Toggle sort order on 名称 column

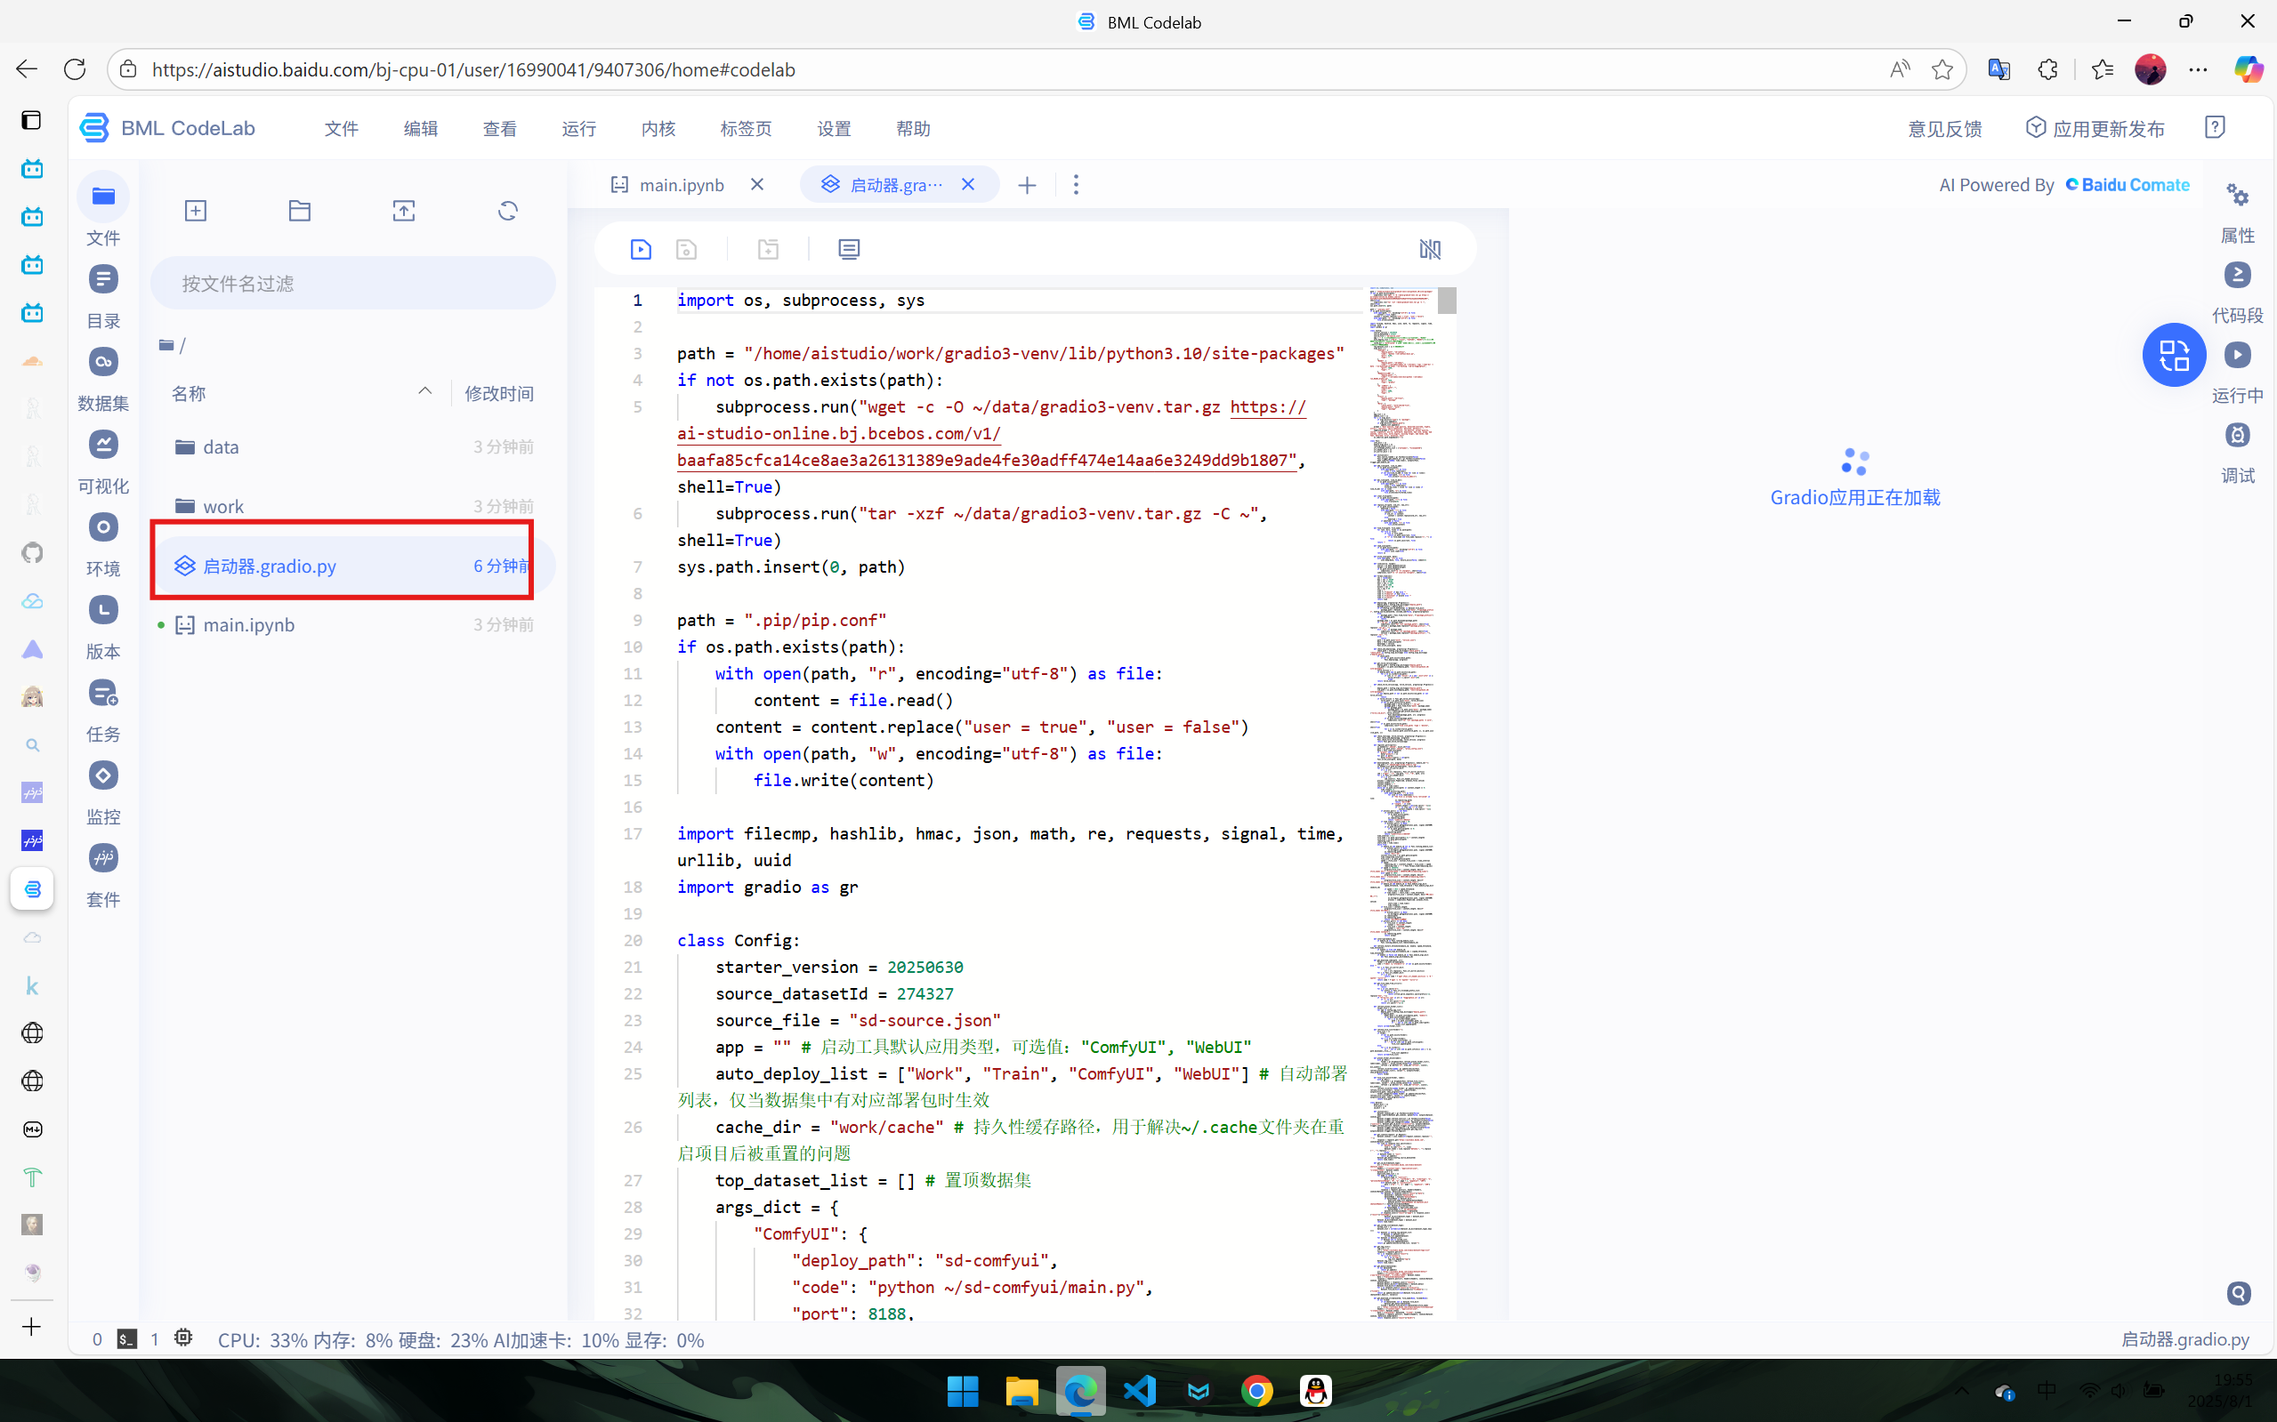pos(425,392)
